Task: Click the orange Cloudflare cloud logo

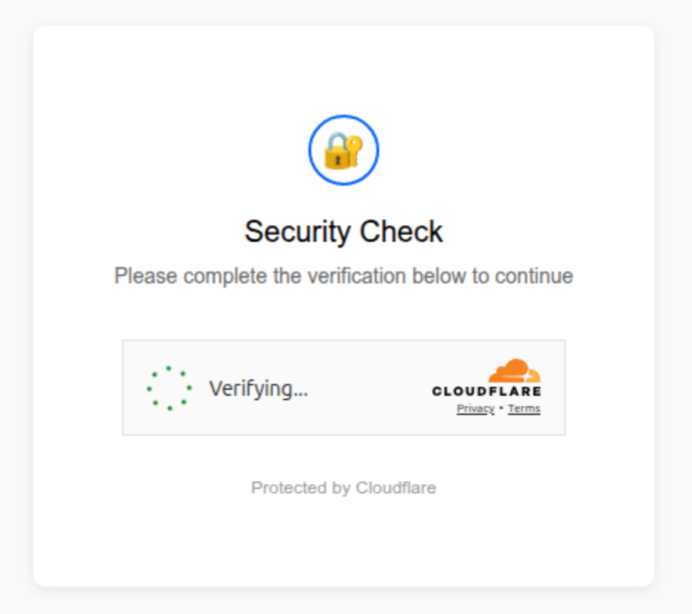Action: click(515, 371)
